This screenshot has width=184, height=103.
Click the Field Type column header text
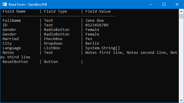click(x=55, y=11)
